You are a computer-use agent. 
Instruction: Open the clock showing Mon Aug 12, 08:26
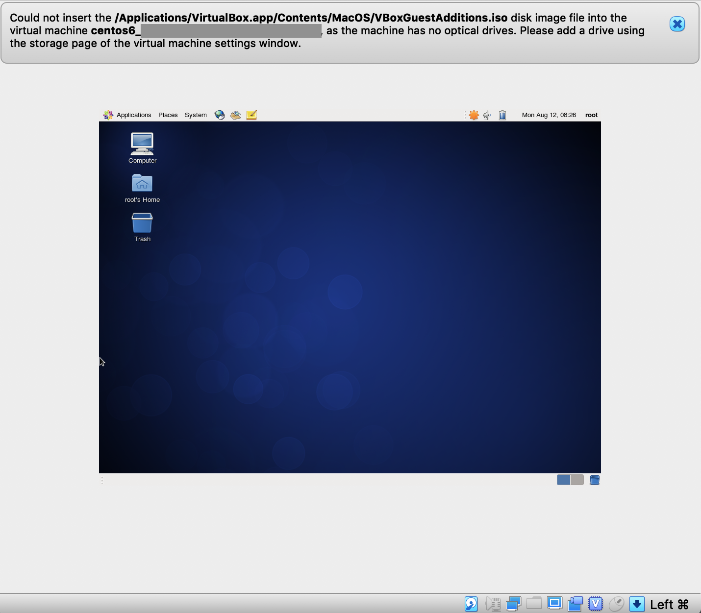click(x=549, y=115)
